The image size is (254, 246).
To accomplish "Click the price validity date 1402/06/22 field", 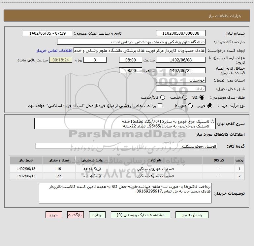I will [x=181, y=70].
